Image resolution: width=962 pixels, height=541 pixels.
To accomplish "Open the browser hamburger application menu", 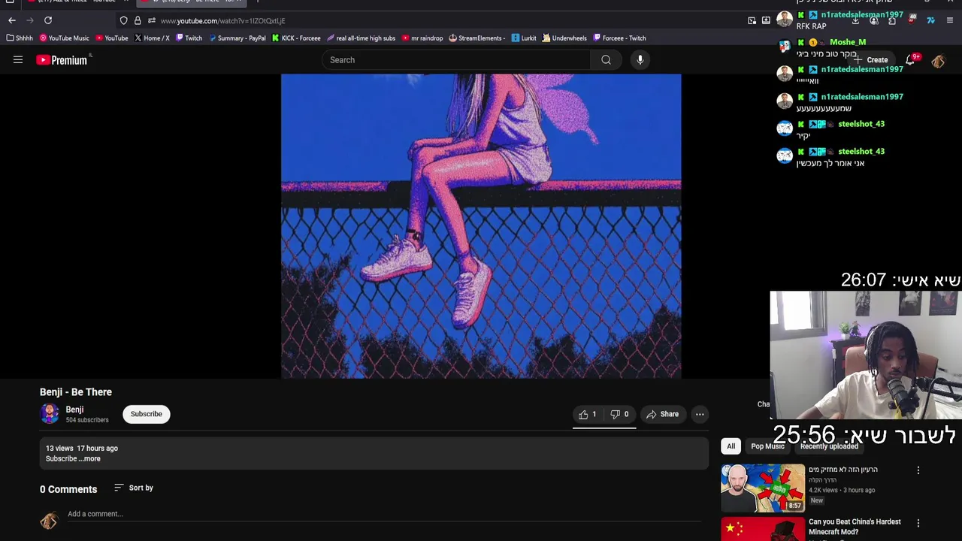I will tap(950, 20).
